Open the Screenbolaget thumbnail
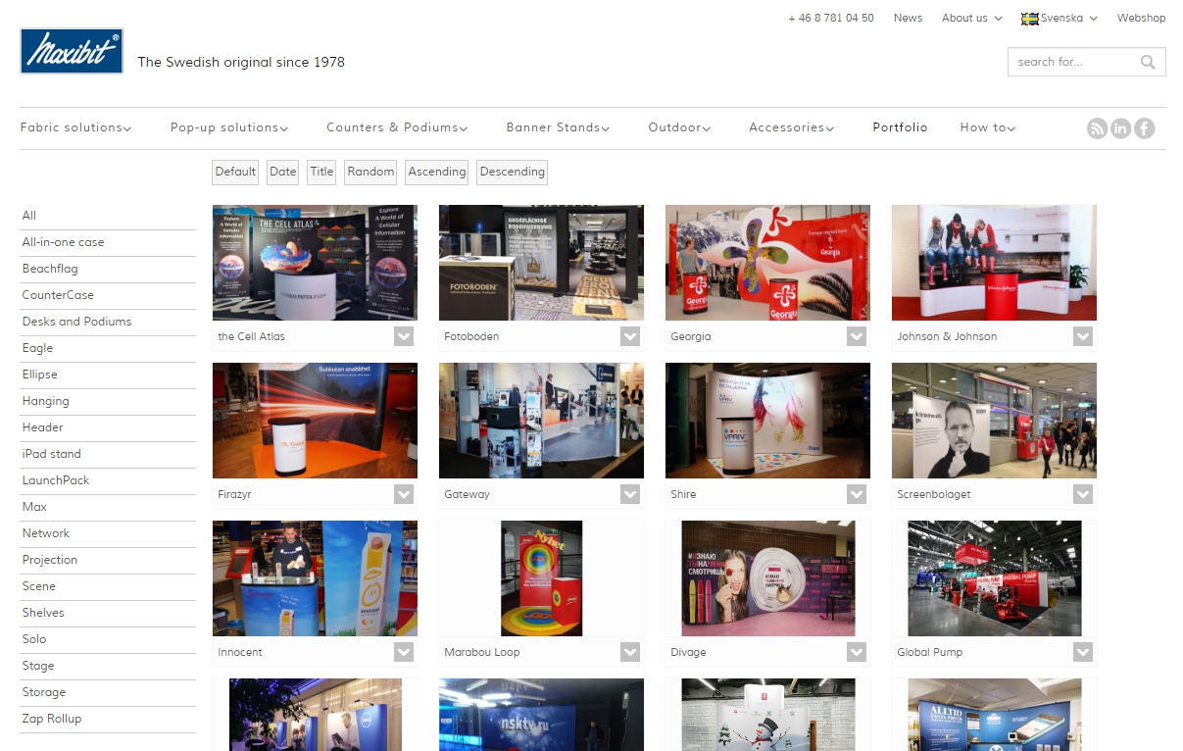Image resolution: width=1183 pixels, height=751 pixels. click(994, 421)
